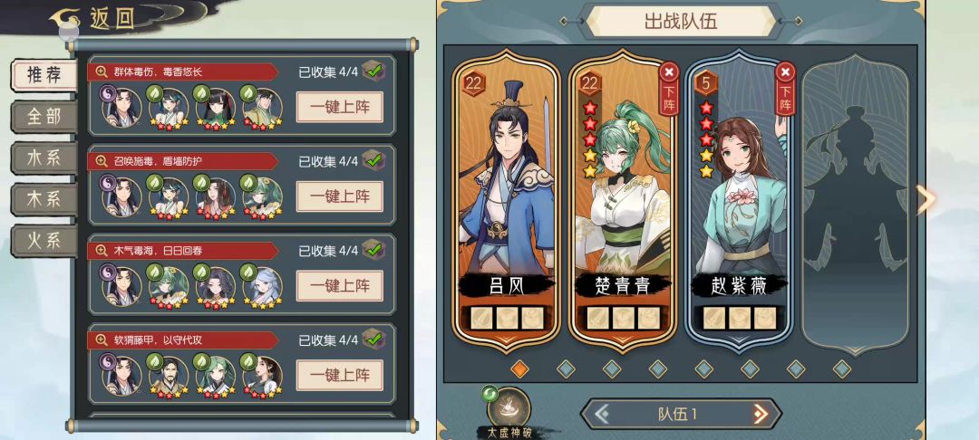Click 吕风's first empty equipment slot

[481, 318]
